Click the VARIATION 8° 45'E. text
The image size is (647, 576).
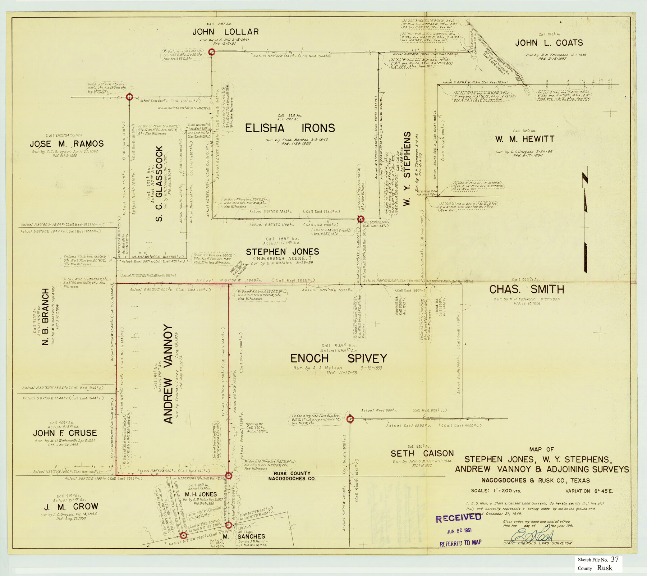coord(588,491)
